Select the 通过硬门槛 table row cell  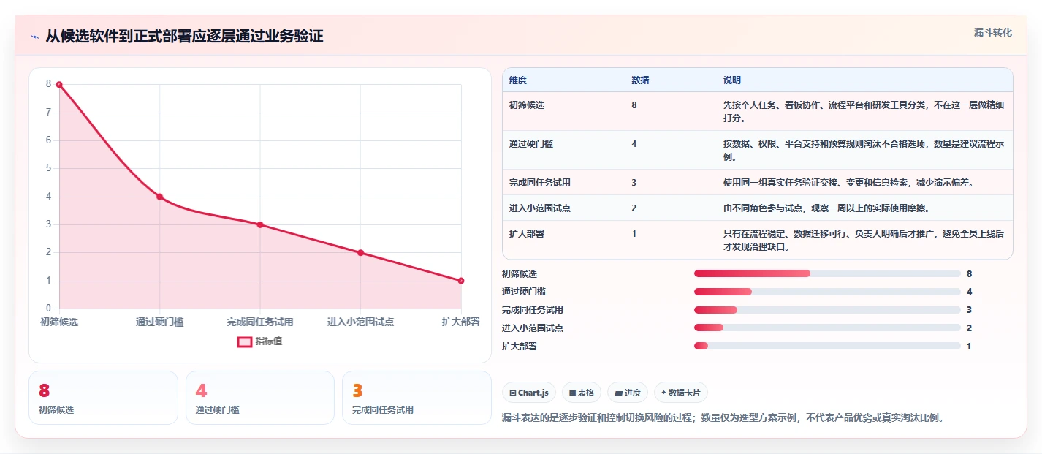531,144
